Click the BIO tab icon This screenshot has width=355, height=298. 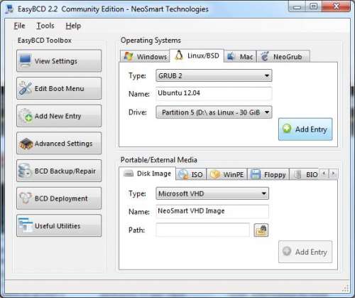(297, 174)
